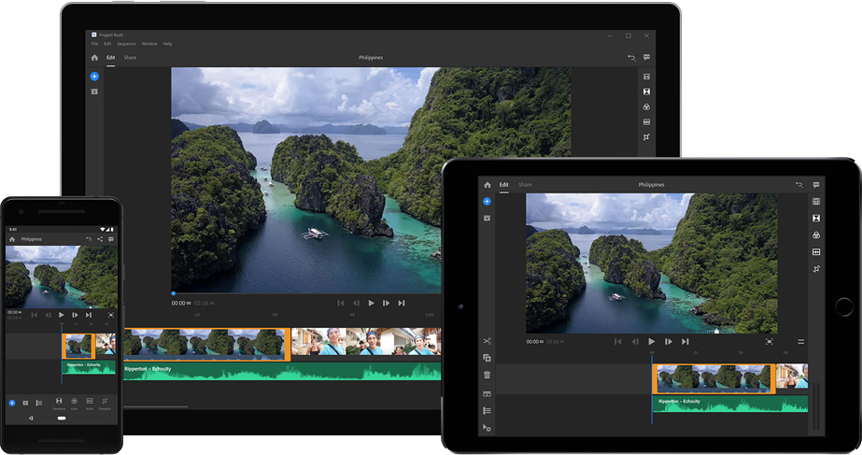Open Audio tool on the phone
The height and width of the screenshot is (455, 862).
coord(89,404)
